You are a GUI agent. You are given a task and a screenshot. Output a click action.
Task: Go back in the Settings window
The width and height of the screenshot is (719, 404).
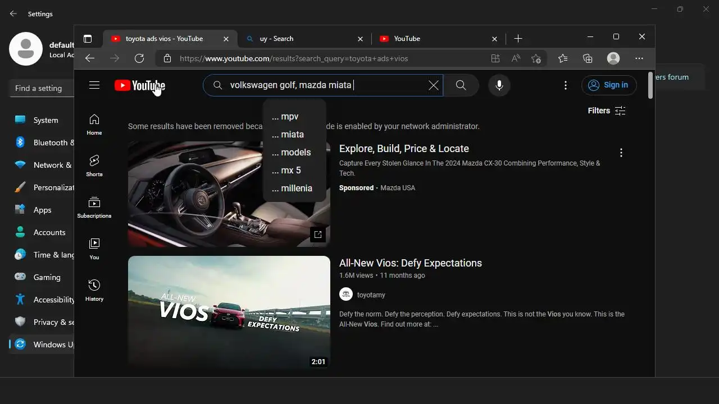tap(13, 13)
